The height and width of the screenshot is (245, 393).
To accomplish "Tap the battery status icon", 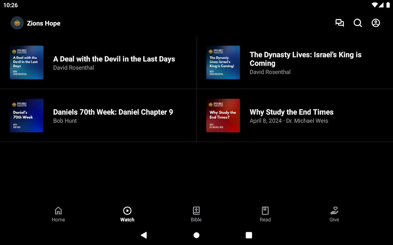I will click(388, 5).
